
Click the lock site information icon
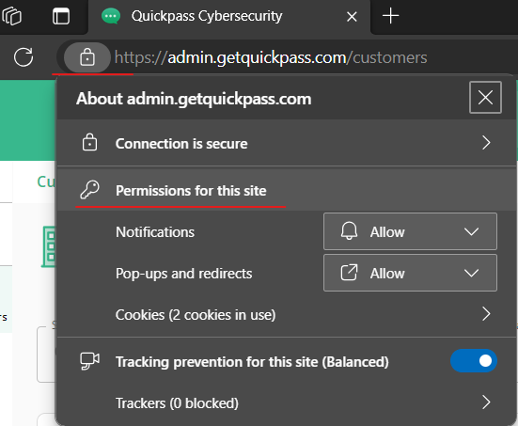(87, 57)
